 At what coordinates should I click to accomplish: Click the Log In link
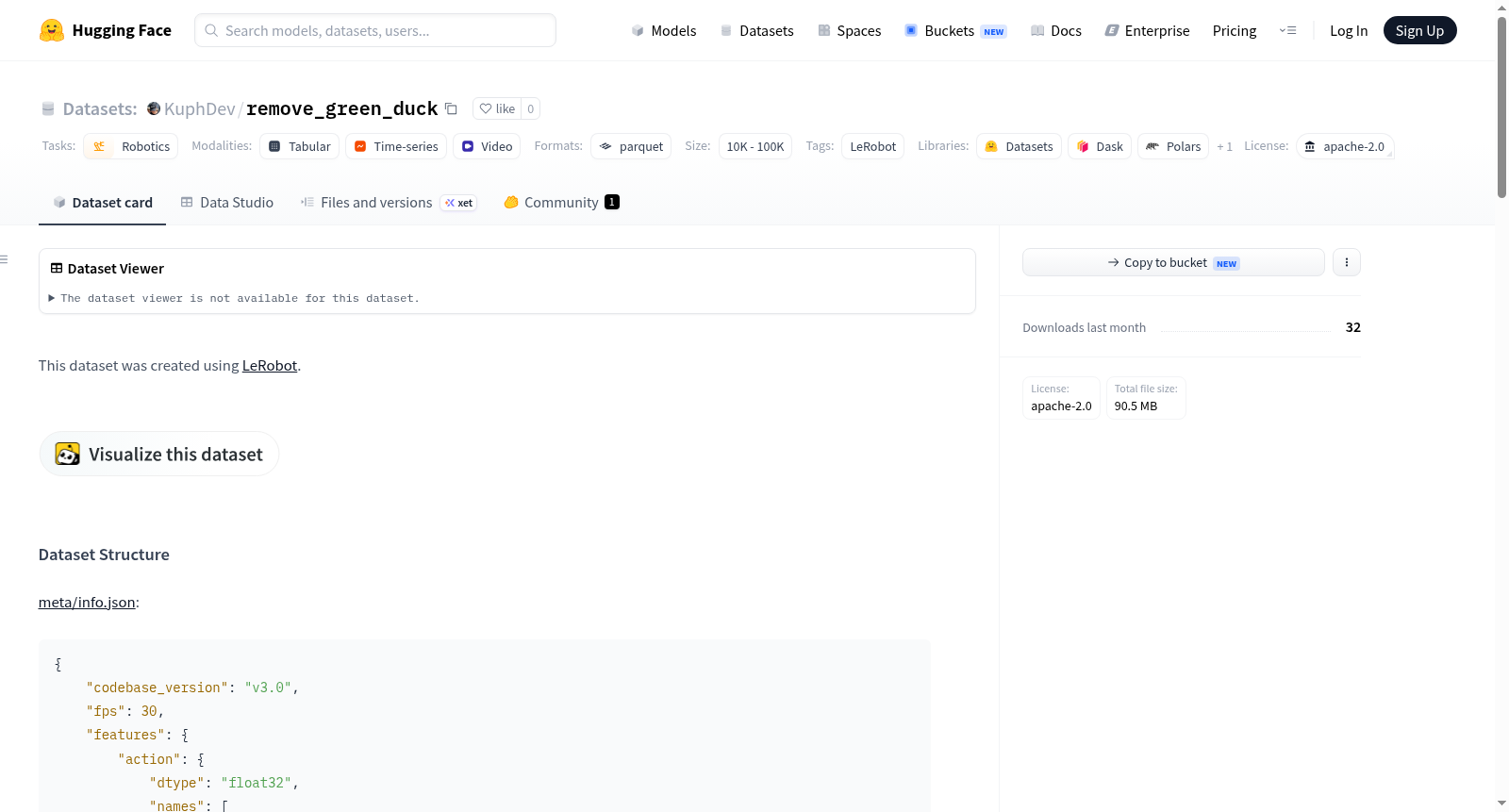click(1349, 30)
